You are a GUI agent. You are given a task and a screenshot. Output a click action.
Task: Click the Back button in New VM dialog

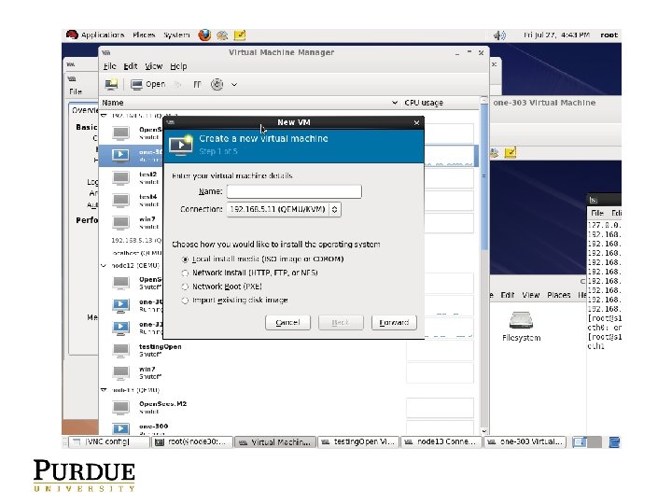(x=341, y=322)
